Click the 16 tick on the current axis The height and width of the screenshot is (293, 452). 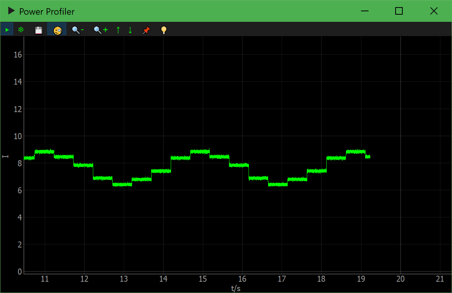pyautogui.click(x=18, y=55)
